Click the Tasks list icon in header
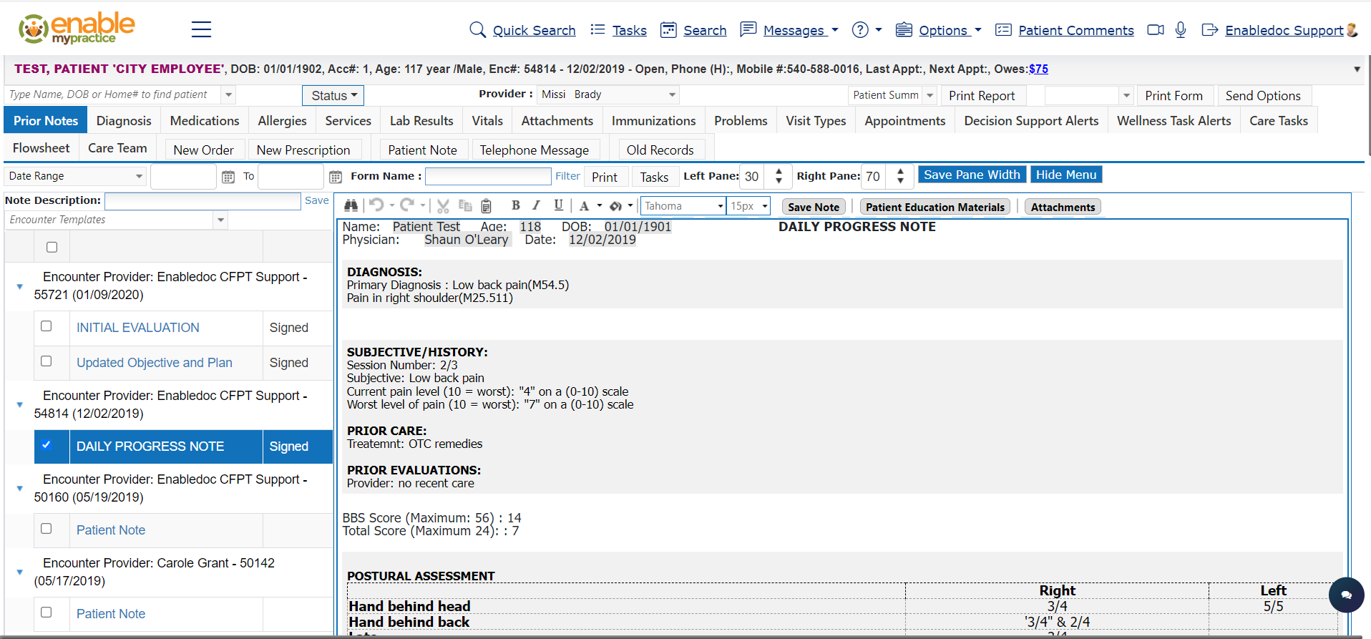 pyautogui.click(x=597, y=29)
